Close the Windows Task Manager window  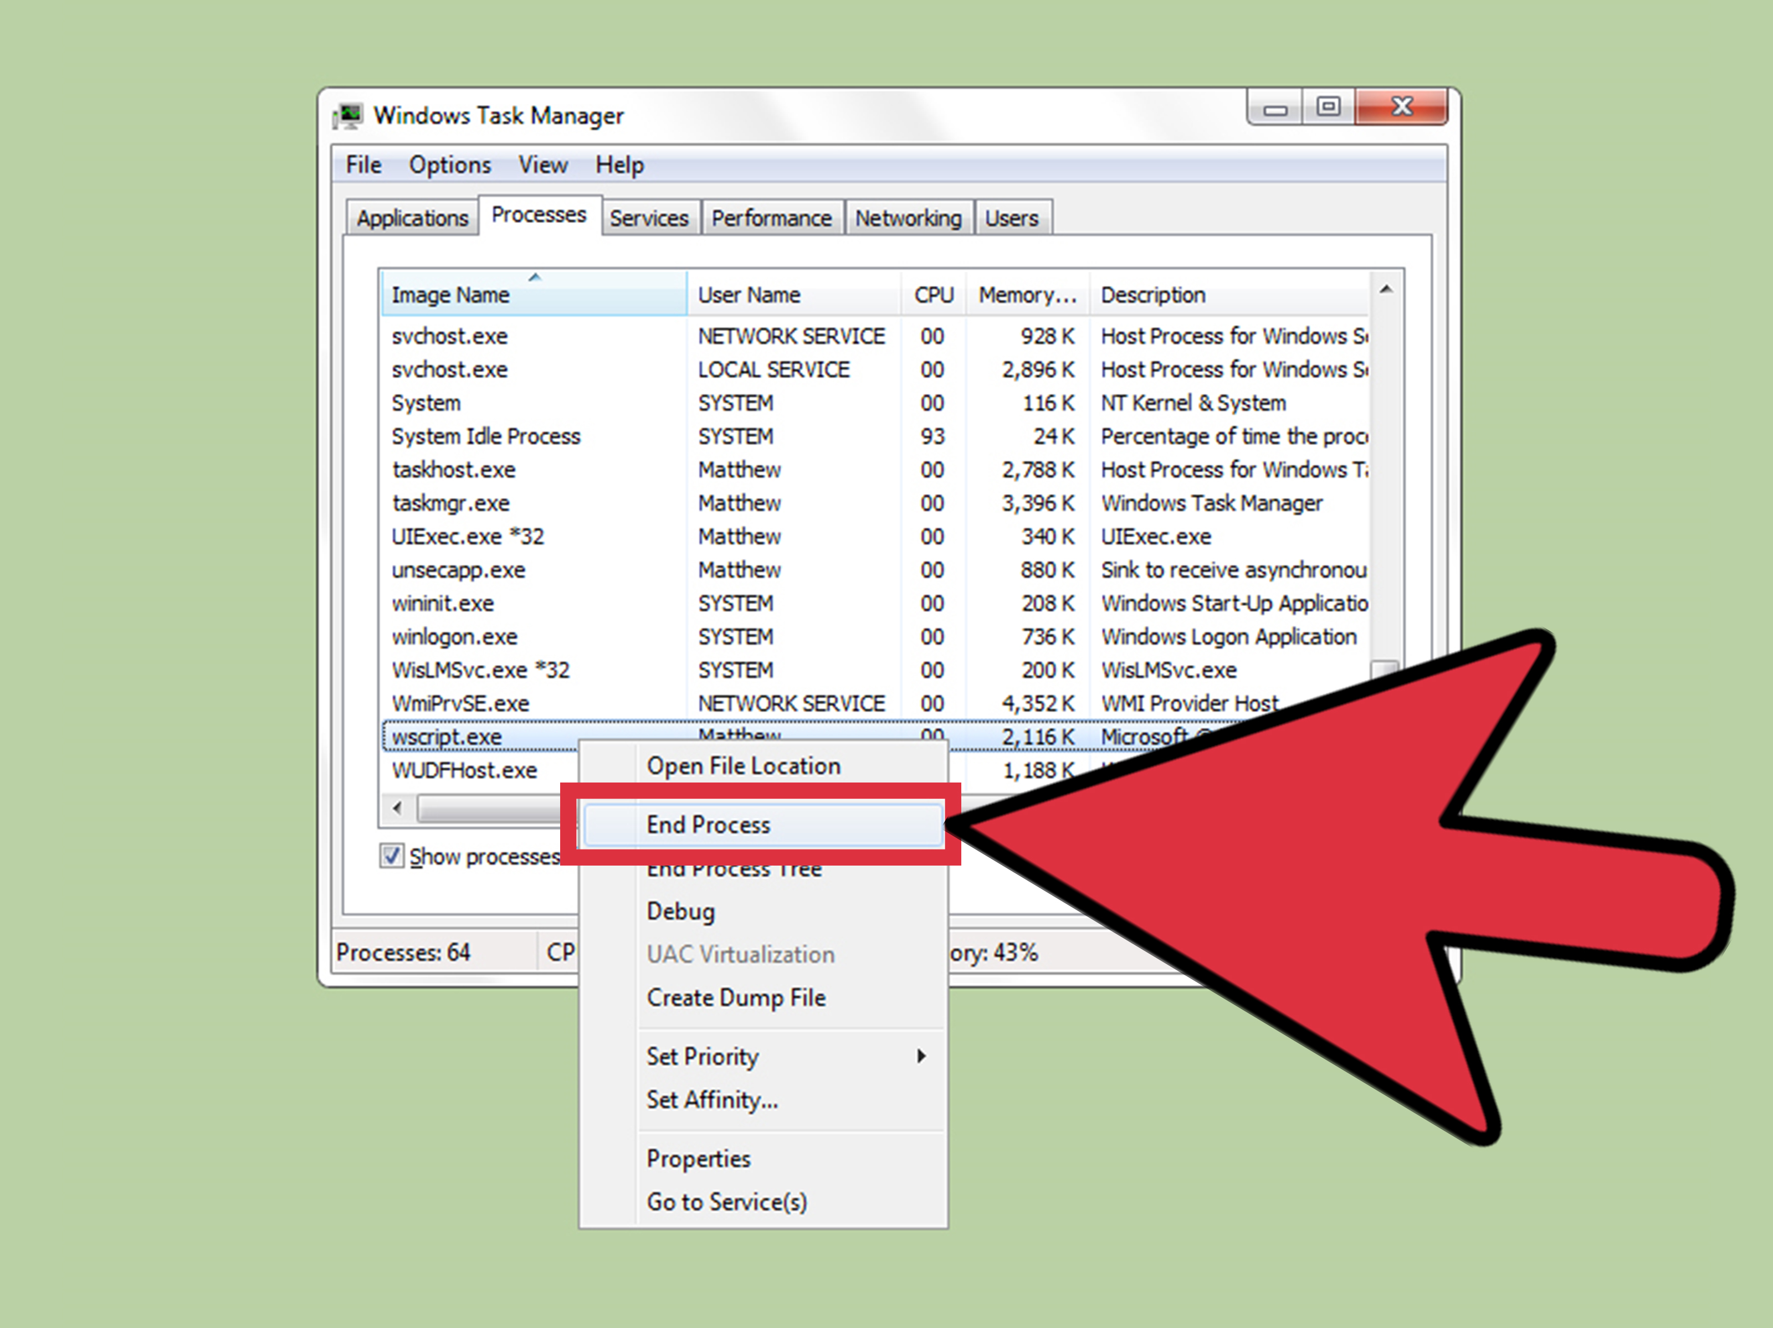[1401, 106]
